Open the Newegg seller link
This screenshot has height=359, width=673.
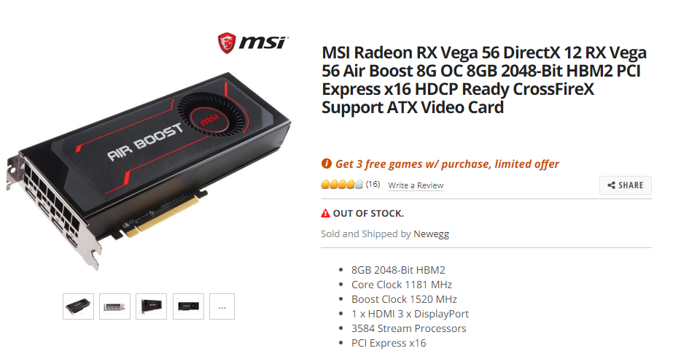tap(431, 234)
